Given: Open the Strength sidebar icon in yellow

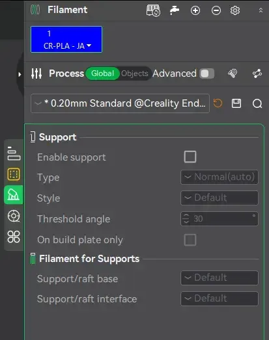Looking at the screenshot, I should 14,174.
